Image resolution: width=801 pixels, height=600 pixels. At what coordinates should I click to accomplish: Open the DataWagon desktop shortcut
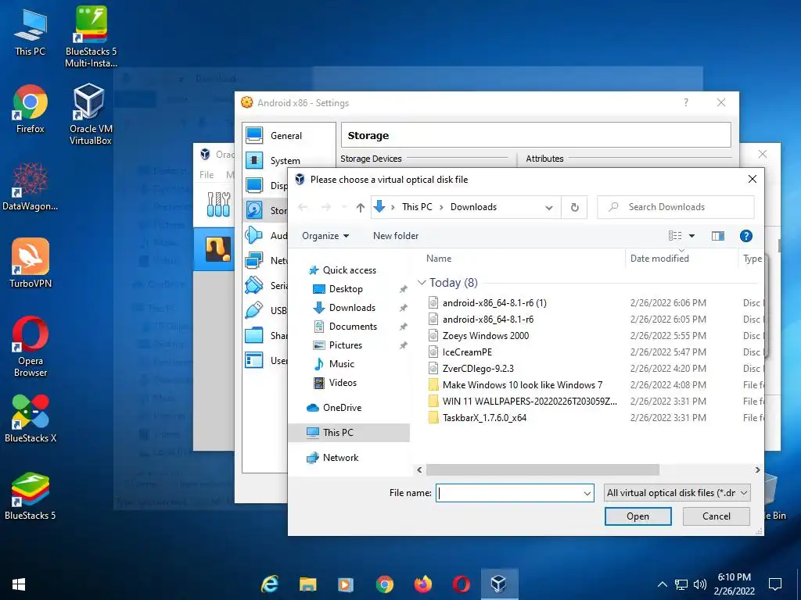pyautogui.click(x=31, y=186)
